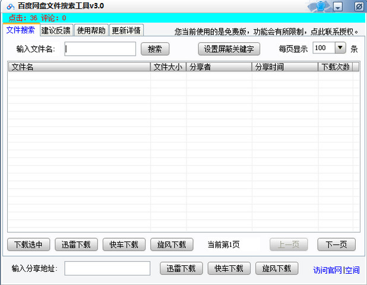Image resolution: width=367 pixels, height=285 pixels.
Task: Click 快车下载 button below results list
Action: click(x=124, y=245)
